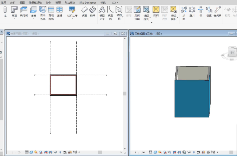Viewport: 237px width, 156px height.
Task: Expand the dropdown arrow under 屋顶 (Roof)
Action: (15, 19)
